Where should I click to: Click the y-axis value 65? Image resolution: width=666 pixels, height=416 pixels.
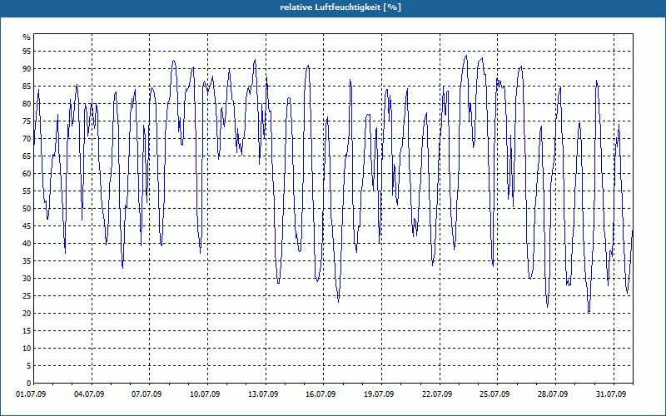[27, 156]
